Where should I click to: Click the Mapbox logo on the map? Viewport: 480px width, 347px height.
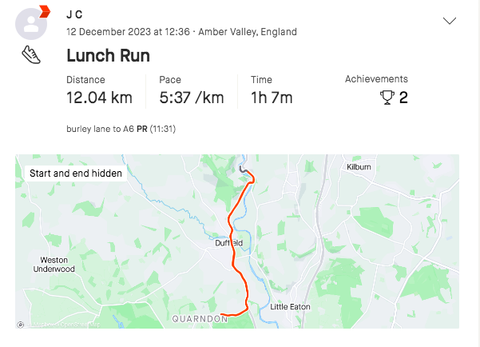(21, 325)
